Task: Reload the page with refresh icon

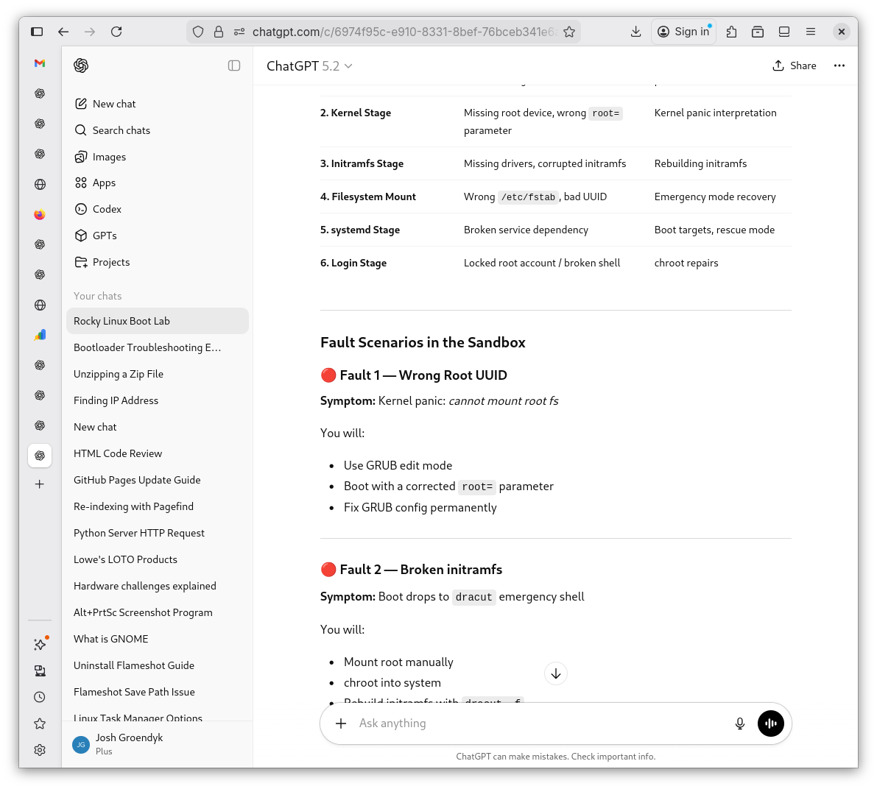Action: coord(116,32)
